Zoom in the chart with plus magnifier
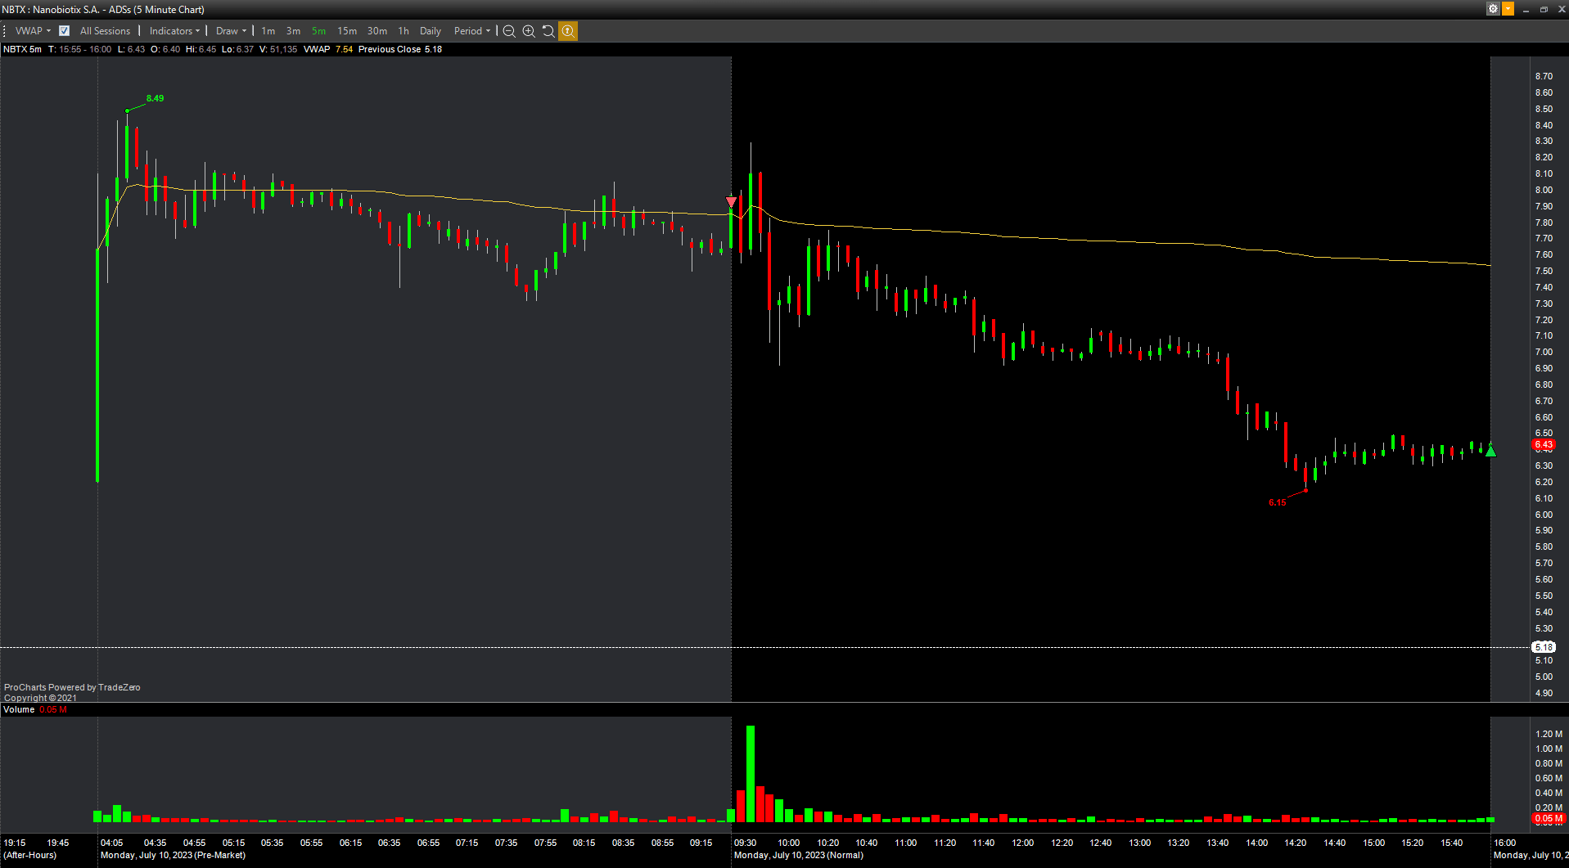Viewport: 1569px width, 868px height. click(x=529, y=31)
